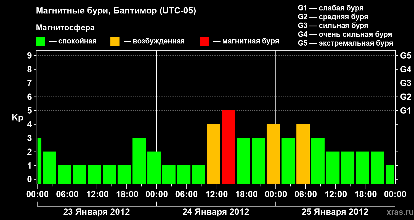Screen dimensions: 414x220
Task: Click the rightmost '00:00' time label
Action: pyautogui.click(x=395, y=194)
